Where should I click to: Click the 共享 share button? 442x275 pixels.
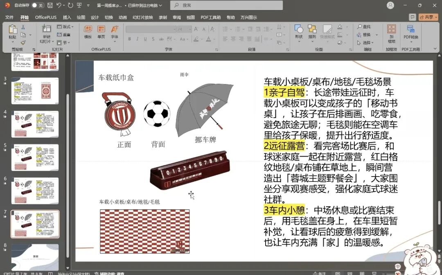pos(428,17)
